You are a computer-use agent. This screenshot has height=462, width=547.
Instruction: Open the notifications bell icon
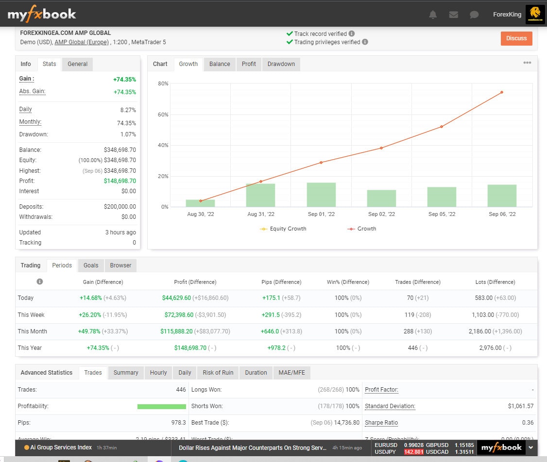coord(432,14)
